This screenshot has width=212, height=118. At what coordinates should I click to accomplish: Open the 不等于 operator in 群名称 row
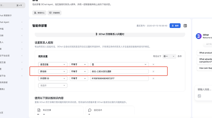pos(79,72)
